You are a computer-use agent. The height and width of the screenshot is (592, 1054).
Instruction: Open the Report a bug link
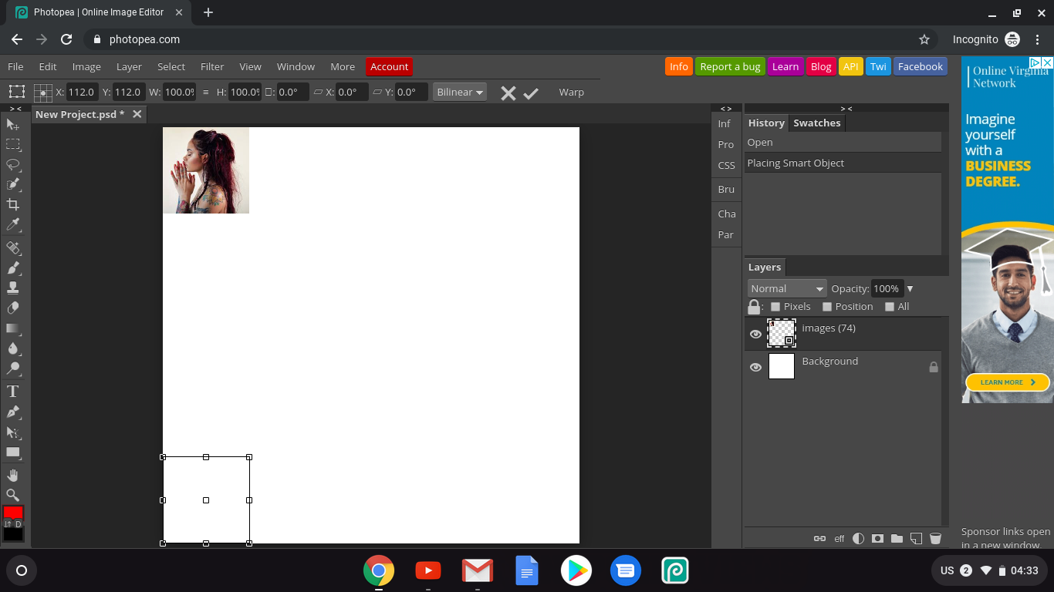[x=730, y=66]
